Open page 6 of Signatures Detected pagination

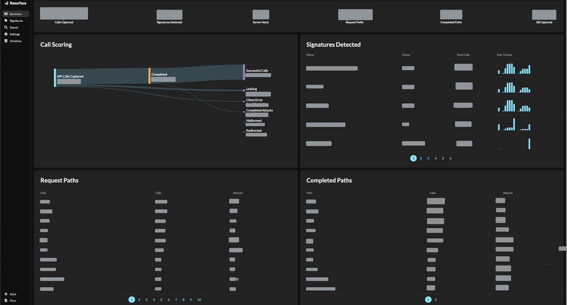coord(450,158)
